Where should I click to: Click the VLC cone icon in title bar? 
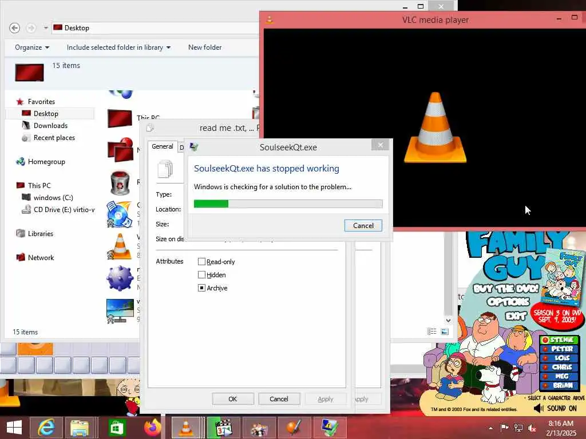(269, 20)
